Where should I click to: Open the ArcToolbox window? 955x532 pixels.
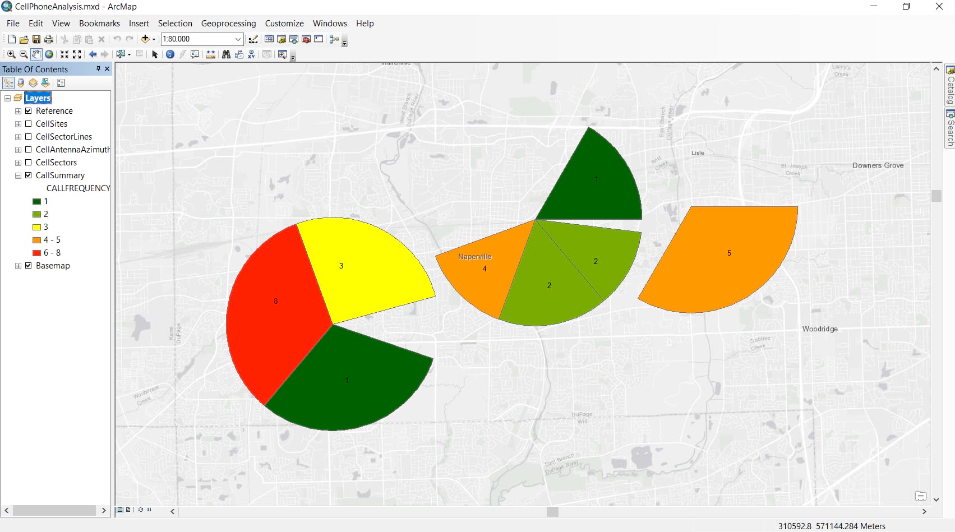pyautogui.click(x=306, y=39)
